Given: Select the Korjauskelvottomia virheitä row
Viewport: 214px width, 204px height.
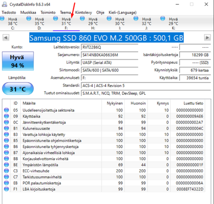Looking at the screenshot, I should click(x=104, y=159).
